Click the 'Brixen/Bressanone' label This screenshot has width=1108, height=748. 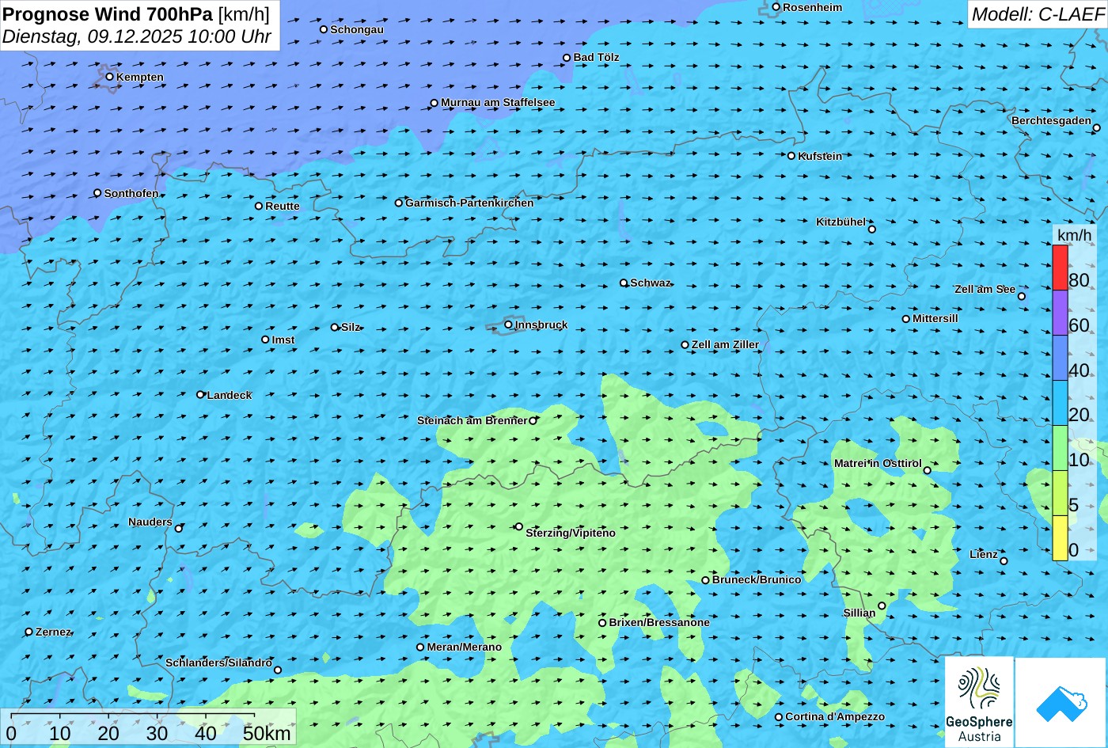pyautogui.click(x=659, y=622)
